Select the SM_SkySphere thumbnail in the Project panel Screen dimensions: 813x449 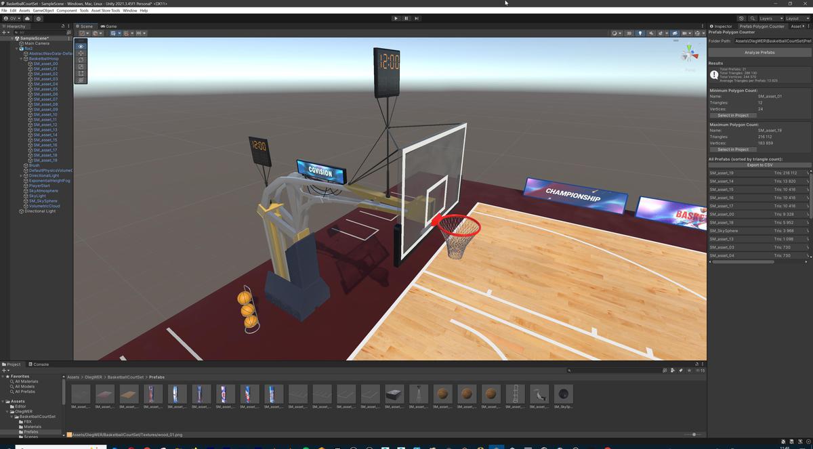coord(562,394)
